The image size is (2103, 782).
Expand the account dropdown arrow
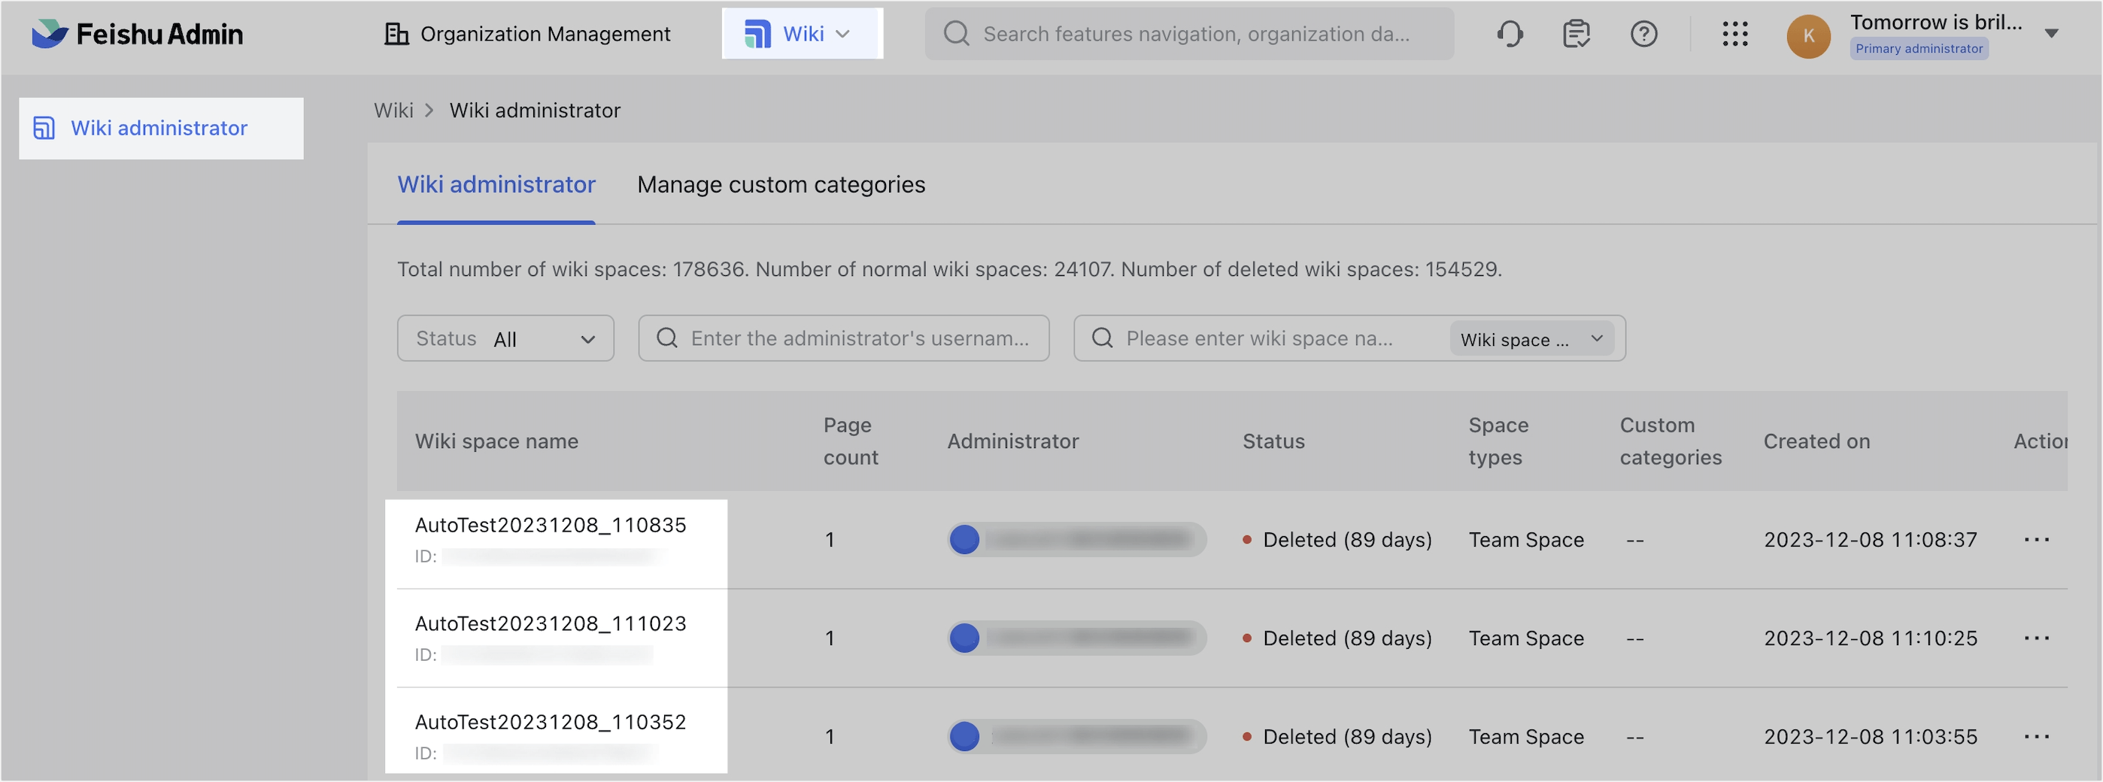point(2051,34)
